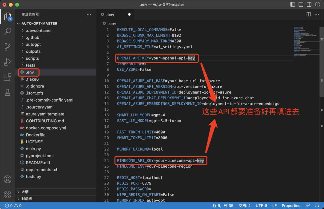Toggle bottom panel layout icon
The width and height of the screenshot is (324, 209).
coord(301,4)
